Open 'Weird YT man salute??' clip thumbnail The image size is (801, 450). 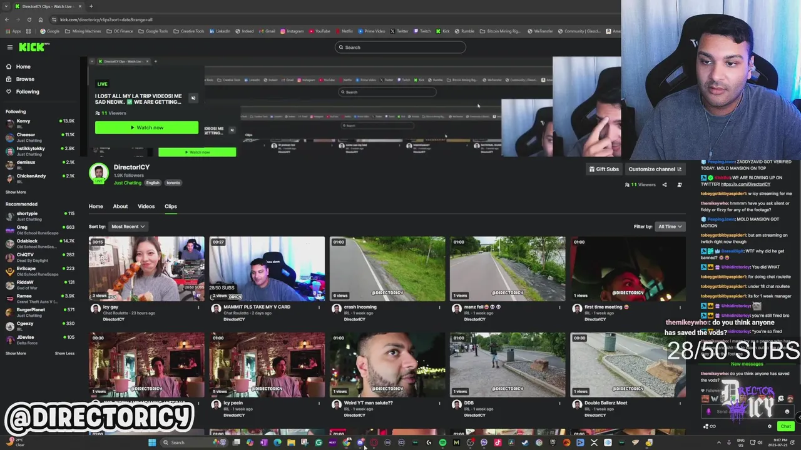coord(387,365)
